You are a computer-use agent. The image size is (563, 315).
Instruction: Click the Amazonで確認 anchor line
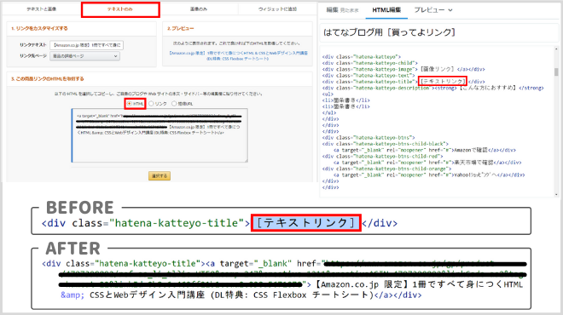(425, 150)
